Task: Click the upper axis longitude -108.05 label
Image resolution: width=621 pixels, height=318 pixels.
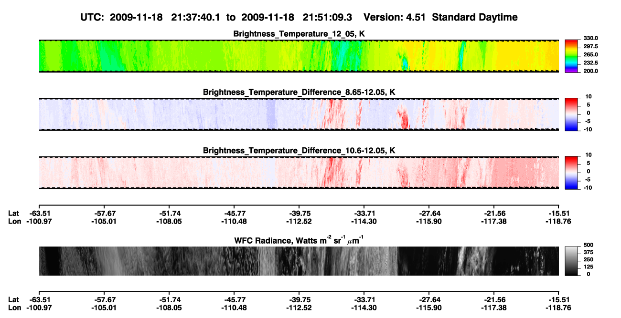Action: coord(169,221)
